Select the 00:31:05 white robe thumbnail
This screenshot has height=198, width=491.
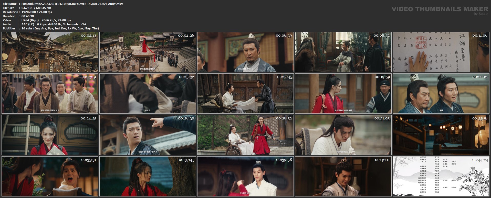343,135
